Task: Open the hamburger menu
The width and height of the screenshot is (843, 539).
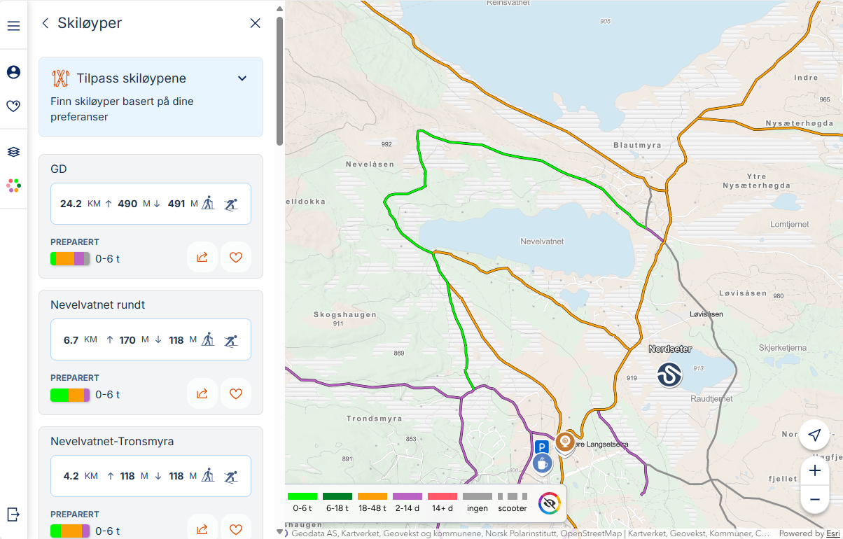Action: (x=13, y=26)
